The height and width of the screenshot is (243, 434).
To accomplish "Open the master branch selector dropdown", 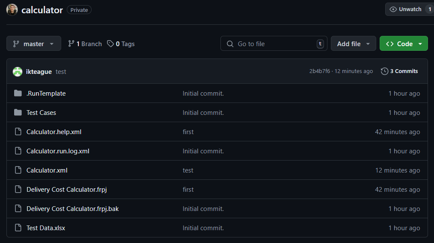I will 34,44.
